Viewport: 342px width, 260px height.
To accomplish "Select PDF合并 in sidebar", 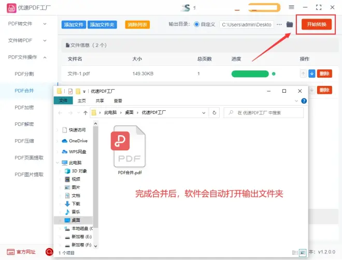I will [24, 91].
